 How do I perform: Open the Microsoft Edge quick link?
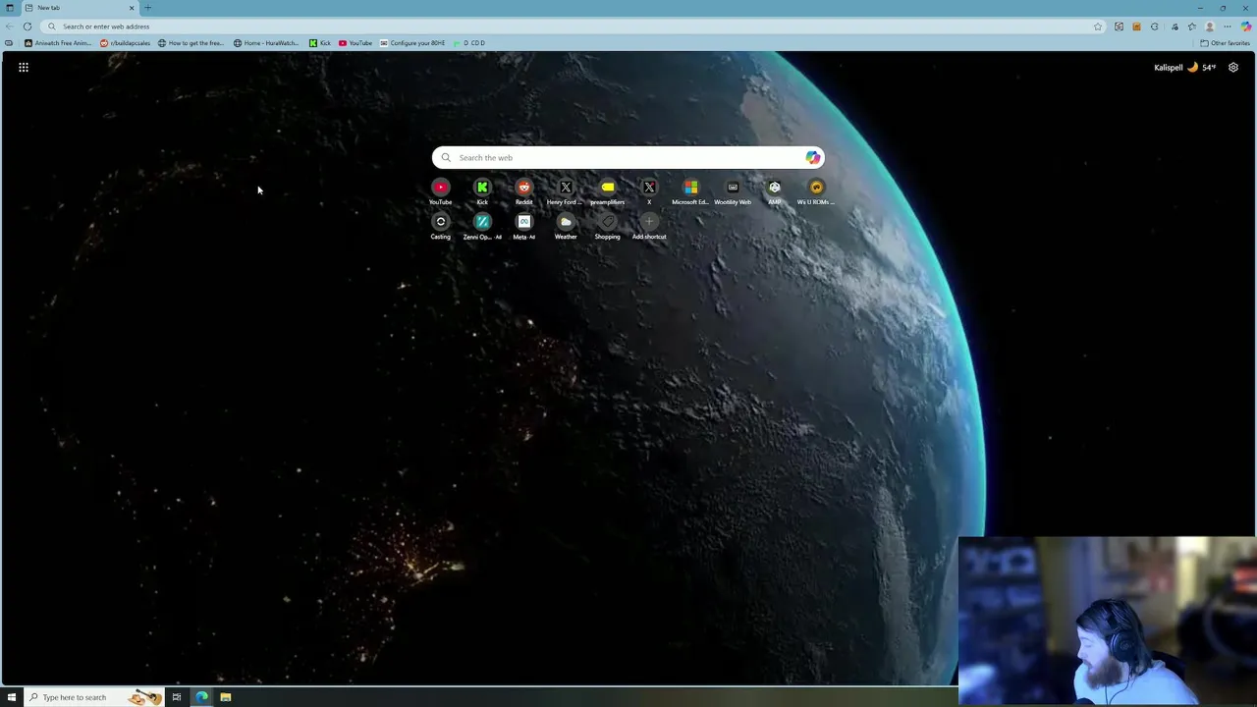tap(690, 191)
